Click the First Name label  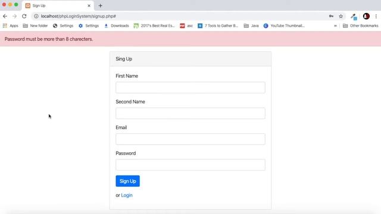[127, 76]
